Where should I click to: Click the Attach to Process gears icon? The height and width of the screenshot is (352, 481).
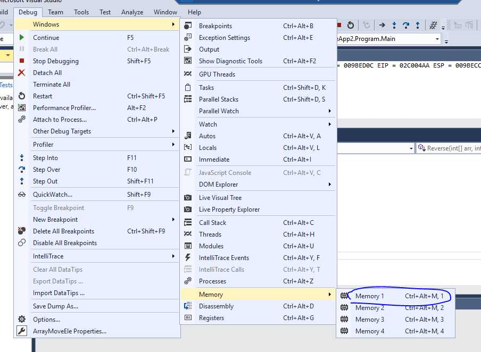point(21,119)
